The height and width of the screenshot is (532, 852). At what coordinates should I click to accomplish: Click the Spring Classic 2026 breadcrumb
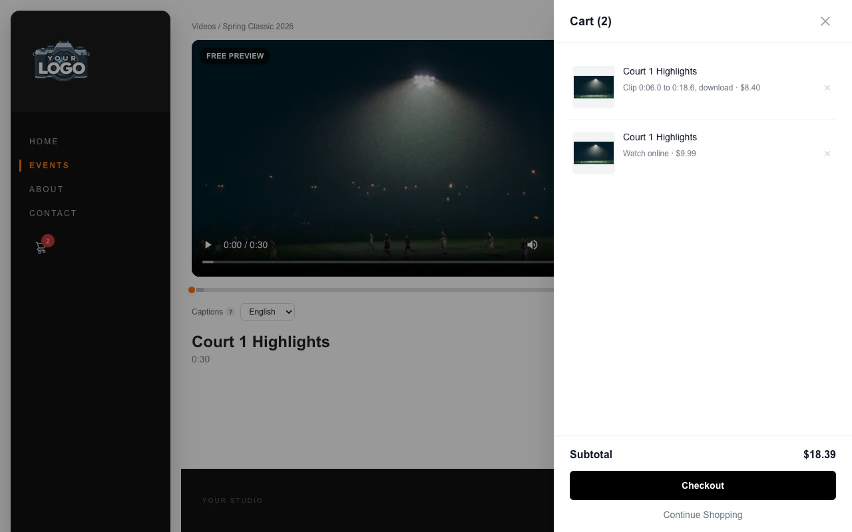click(x=258, y=27)
